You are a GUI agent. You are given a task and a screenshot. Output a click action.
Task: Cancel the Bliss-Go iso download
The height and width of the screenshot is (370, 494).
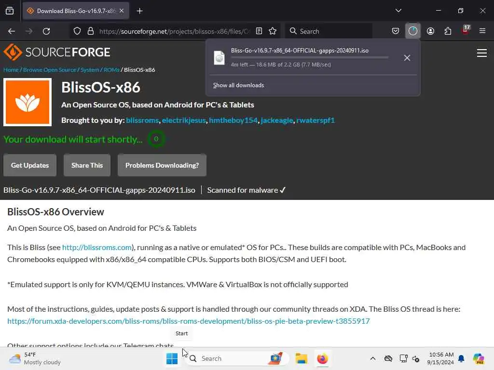click(407, 58)
